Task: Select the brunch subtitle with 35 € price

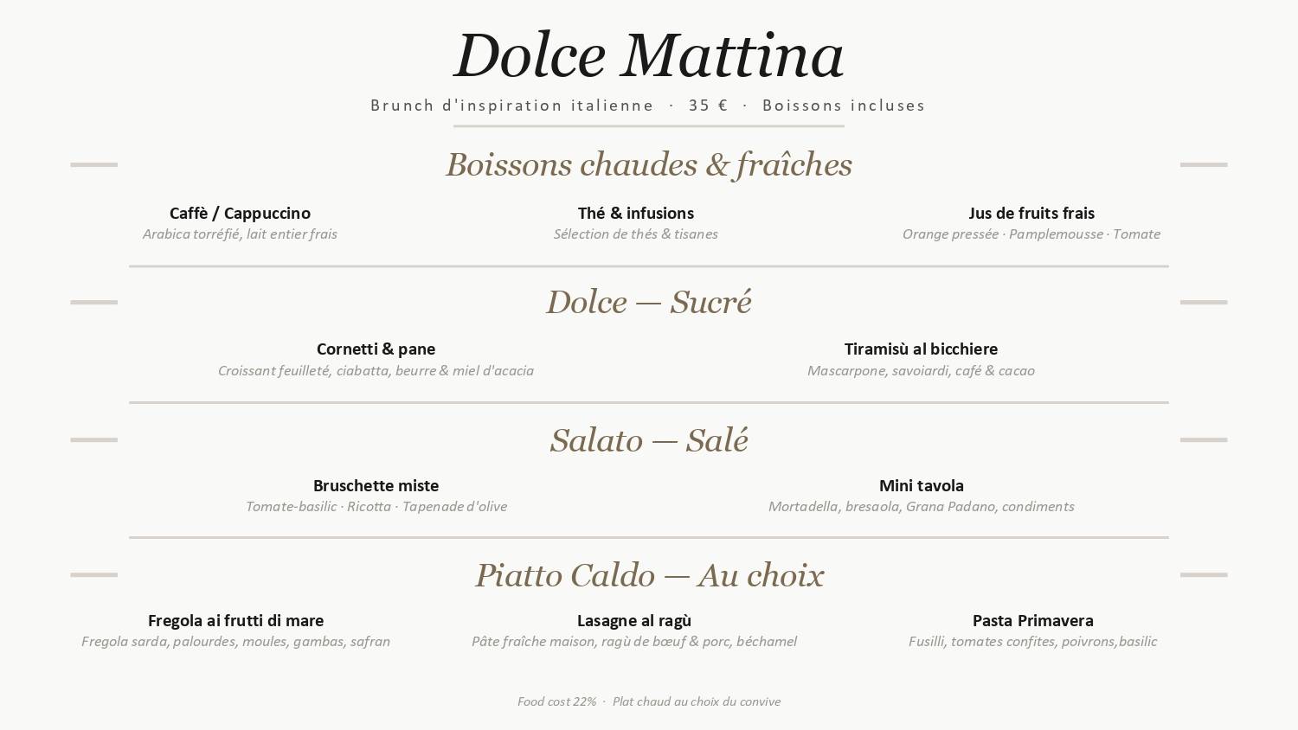Action: 647,106
